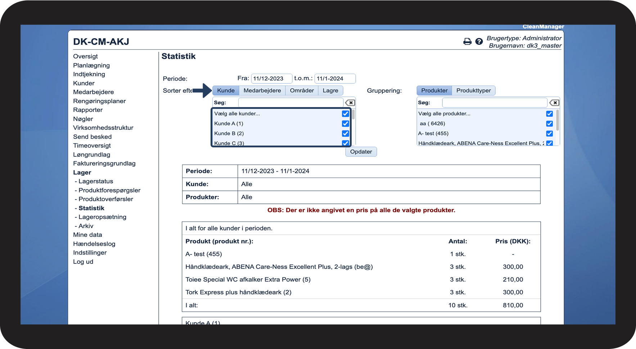Select the Lagre sorting tab
The width and height of the screenshot is (636, 349).
point(330,91)
